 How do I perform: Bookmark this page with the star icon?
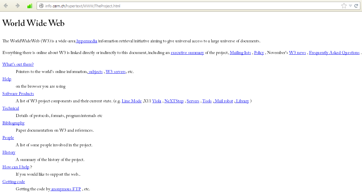tap(344, 6)
